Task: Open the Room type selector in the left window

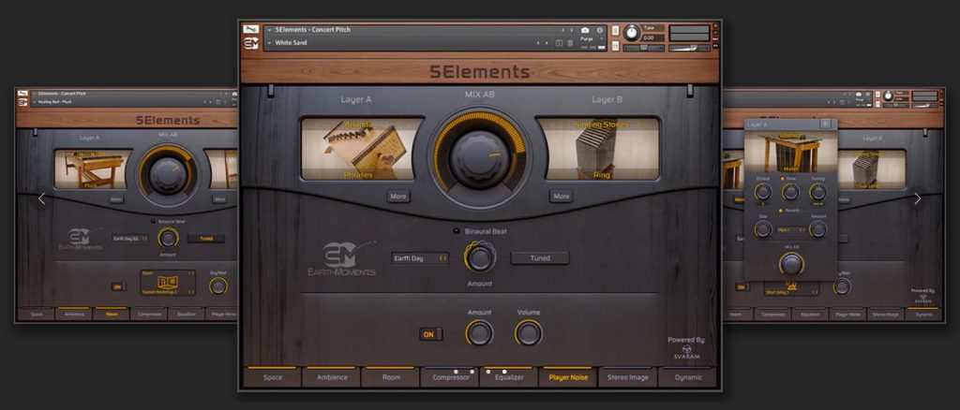Action: [x=168, y=273]
